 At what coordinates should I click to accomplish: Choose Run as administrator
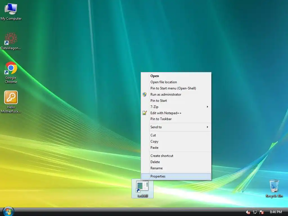[x=176, y=94]
